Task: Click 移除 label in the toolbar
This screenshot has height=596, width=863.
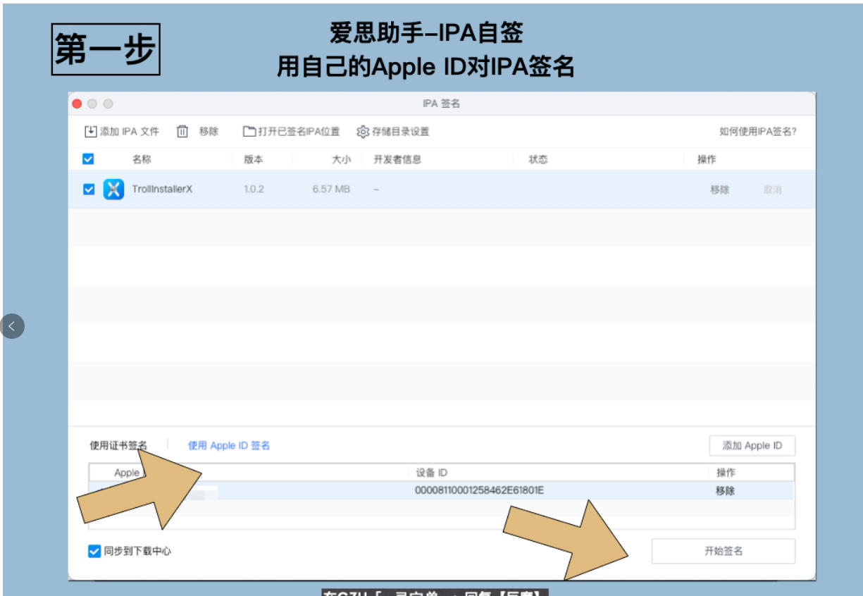Action: [x=209, y=132]
